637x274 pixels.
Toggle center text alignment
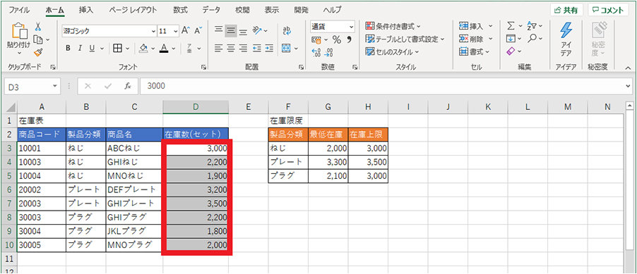coord(231,48)
